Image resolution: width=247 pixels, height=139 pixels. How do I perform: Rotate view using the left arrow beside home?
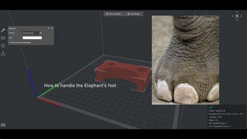tap(232, 16)
